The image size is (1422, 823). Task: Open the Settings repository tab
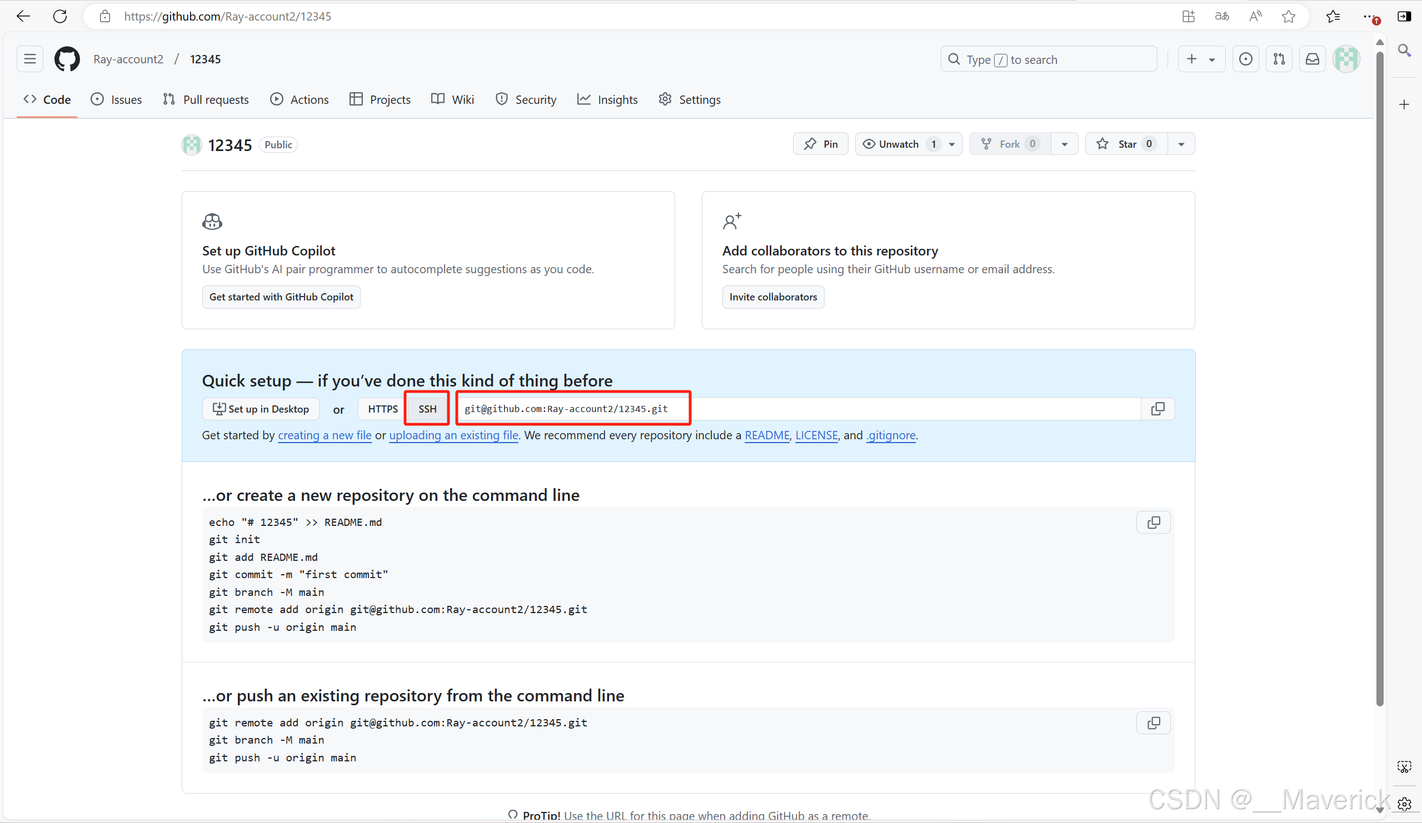point(690,99)
